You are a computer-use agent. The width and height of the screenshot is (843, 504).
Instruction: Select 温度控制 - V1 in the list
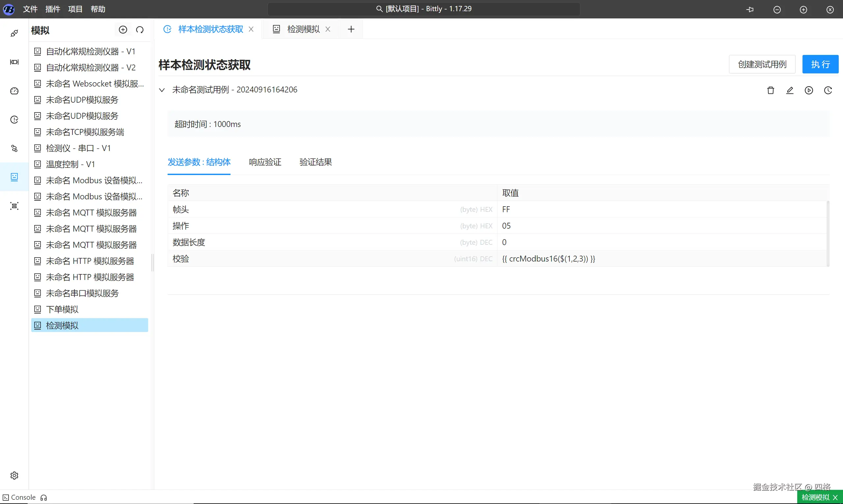[70, 164]
